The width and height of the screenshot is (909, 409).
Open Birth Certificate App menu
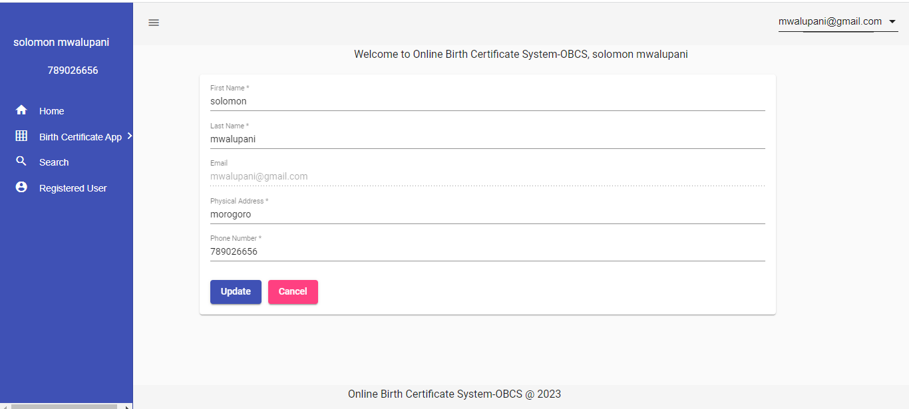click(80, 137)
